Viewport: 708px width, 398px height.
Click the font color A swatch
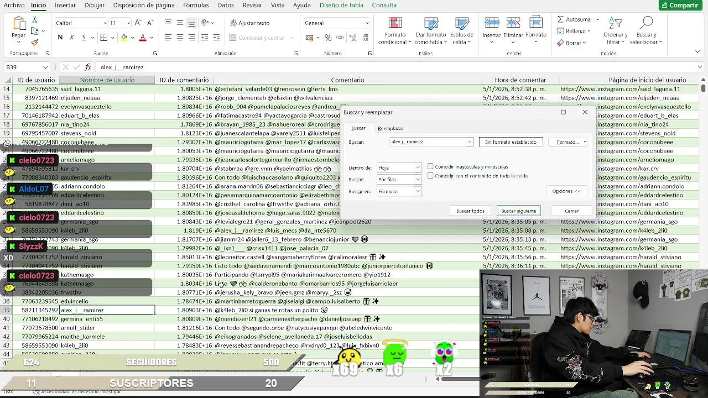coord(142,38)
